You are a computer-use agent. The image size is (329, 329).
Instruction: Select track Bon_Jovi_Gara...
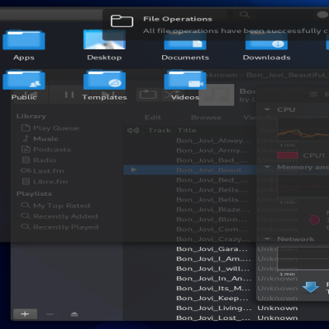(x=211, y=249)
